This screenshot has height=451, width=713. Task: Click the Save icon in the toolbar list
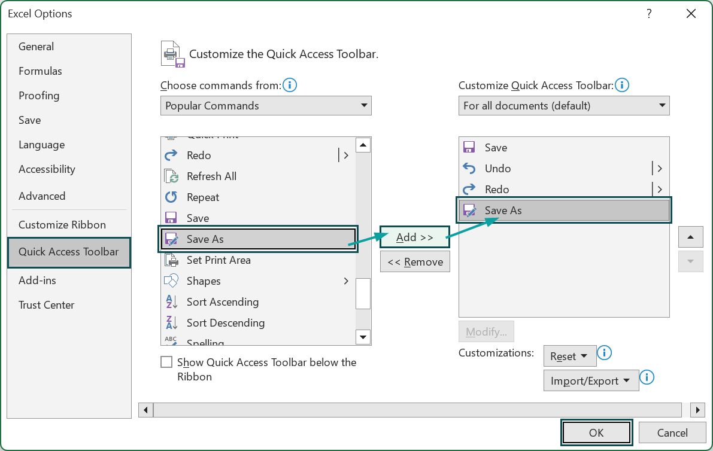tap(469, 148)
